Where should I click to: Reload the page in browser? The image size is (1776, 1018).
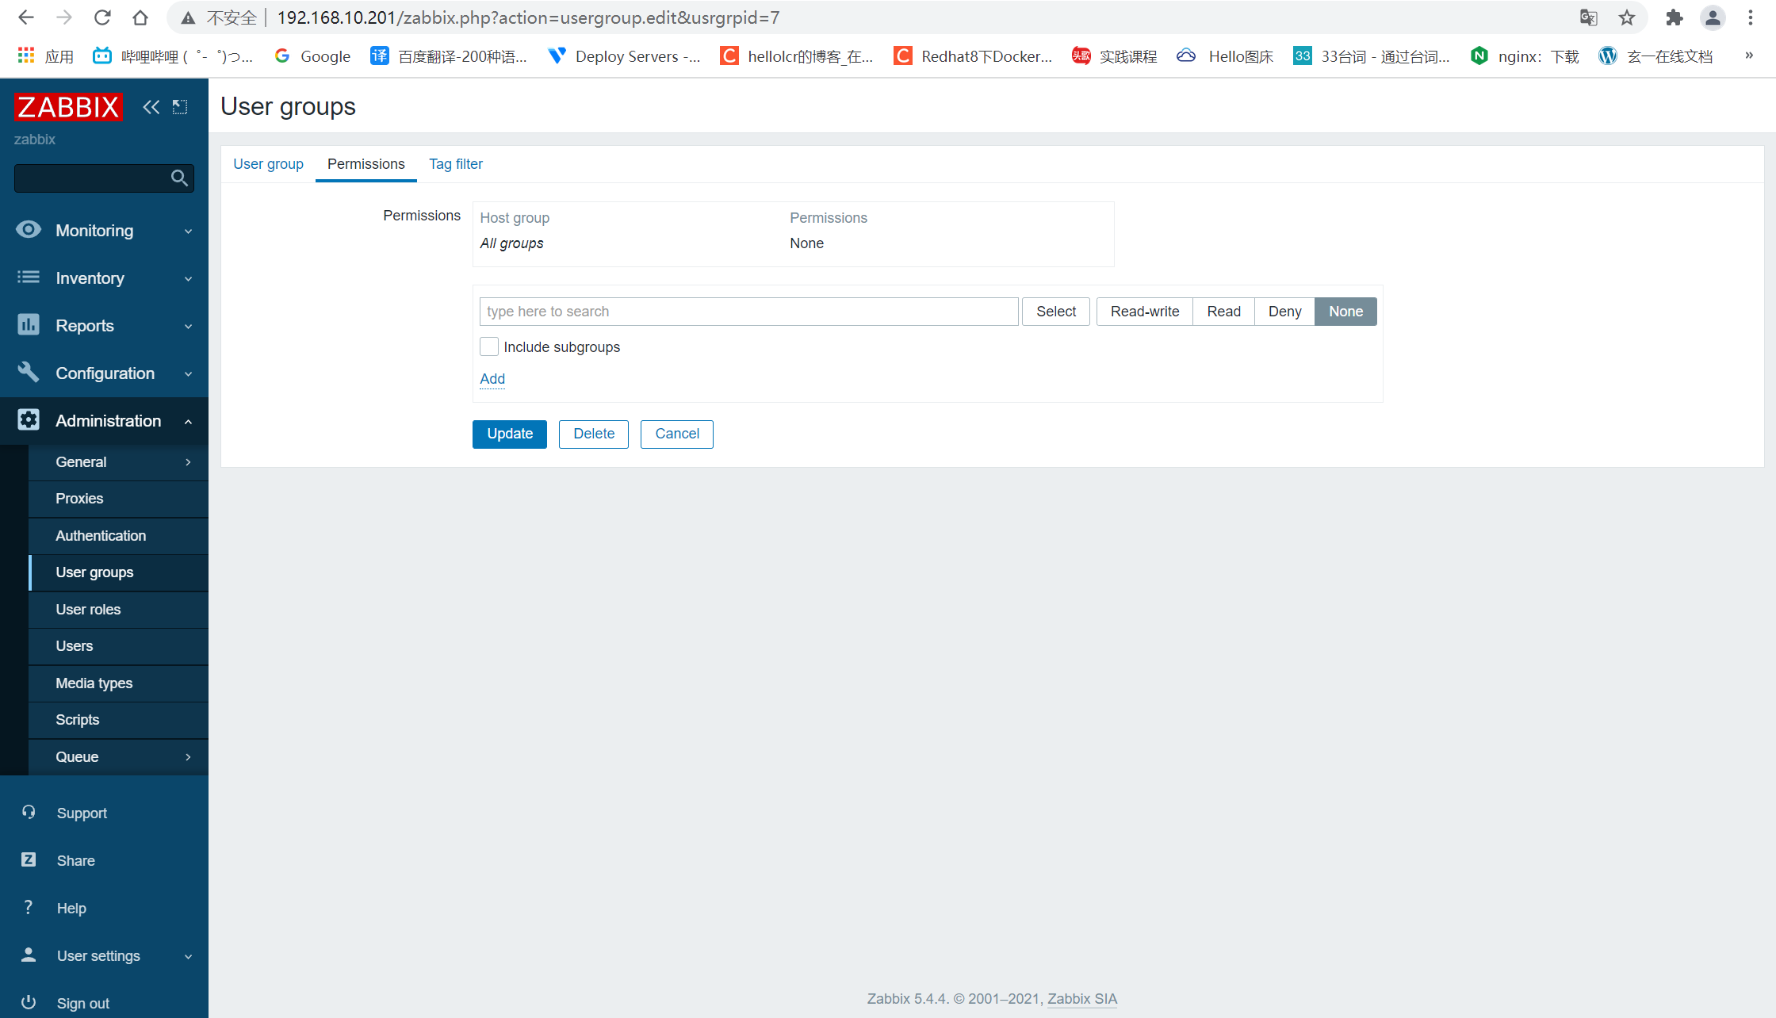[x=102, y=17]
